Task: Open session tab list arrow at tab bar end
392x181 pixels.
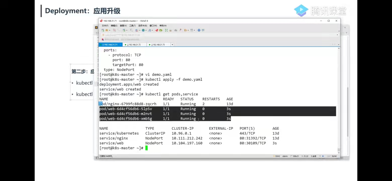Action: pyautogui.click(x=339, y=45)
